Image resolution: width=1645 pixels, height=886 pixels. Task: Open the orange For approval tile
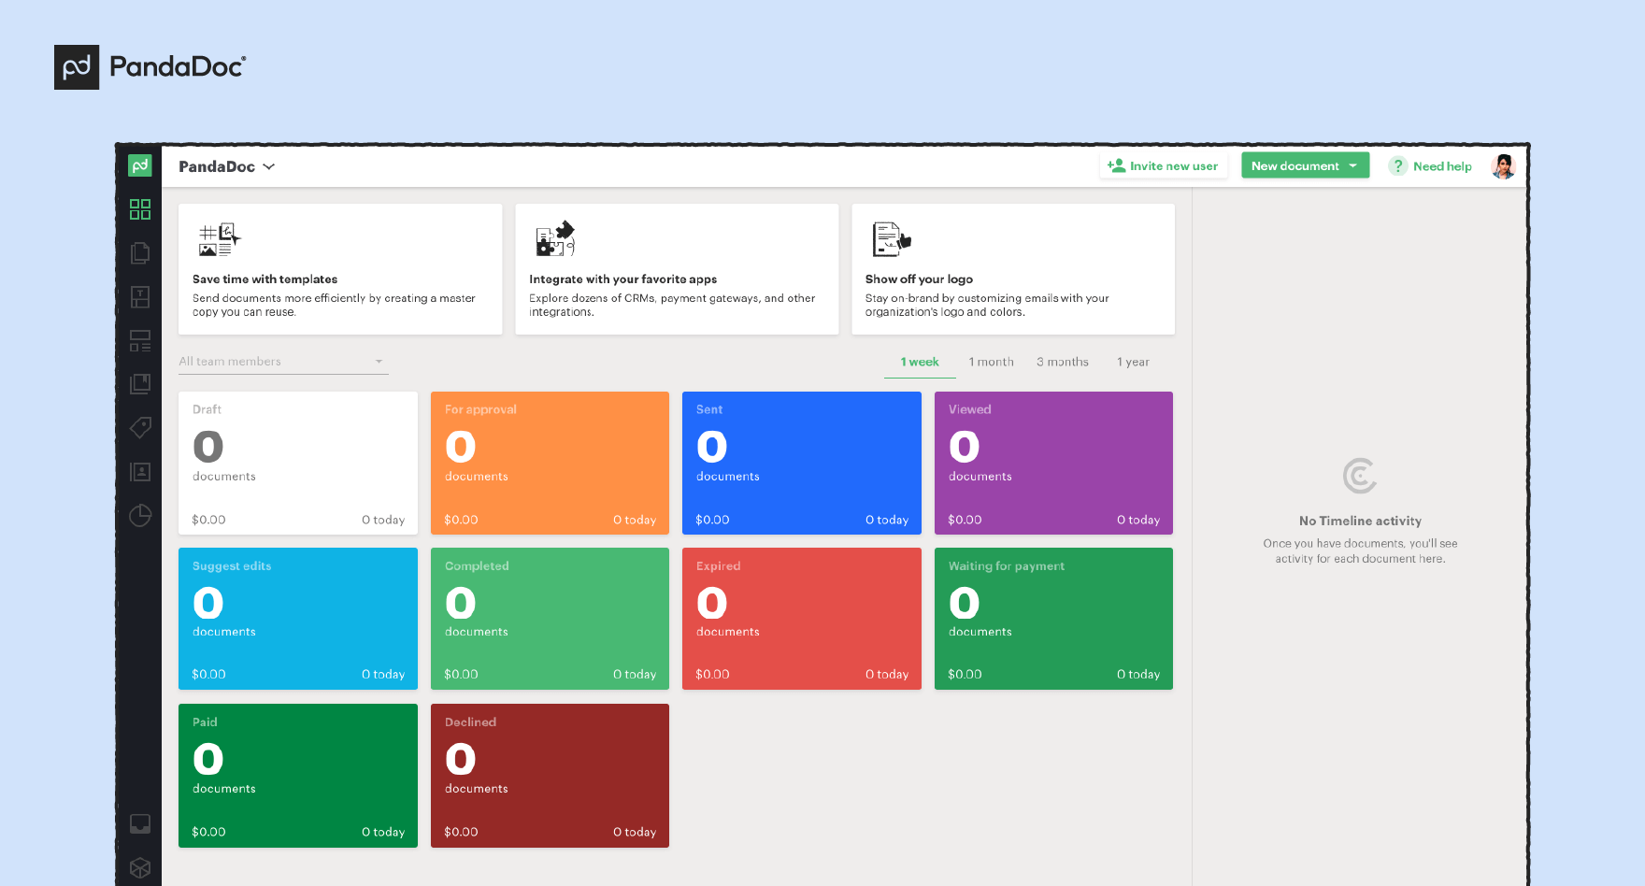click(x=550, y=463)
